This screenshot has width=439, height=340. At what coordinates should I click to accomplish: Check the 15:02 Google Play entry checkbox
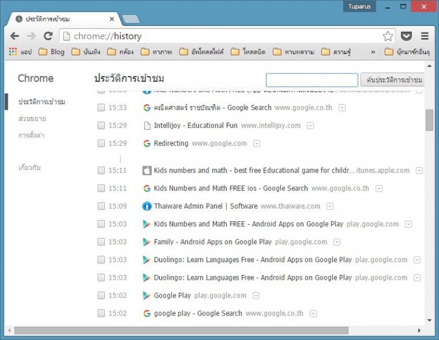[x=101, y=295]
